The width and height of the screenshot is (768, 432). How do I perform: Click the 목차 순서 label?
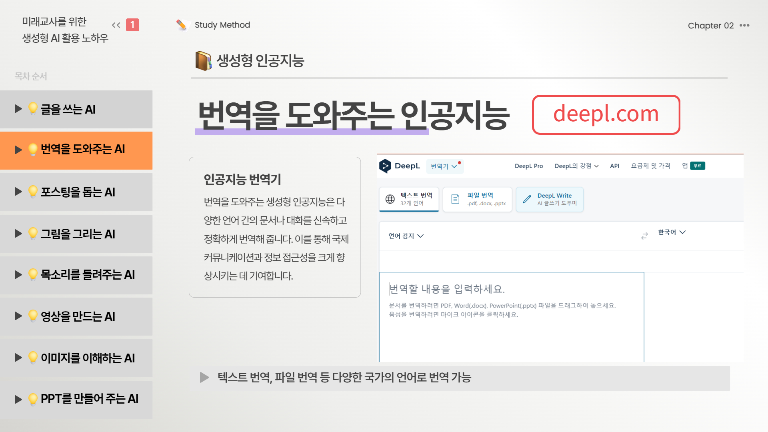pos(31,76)
